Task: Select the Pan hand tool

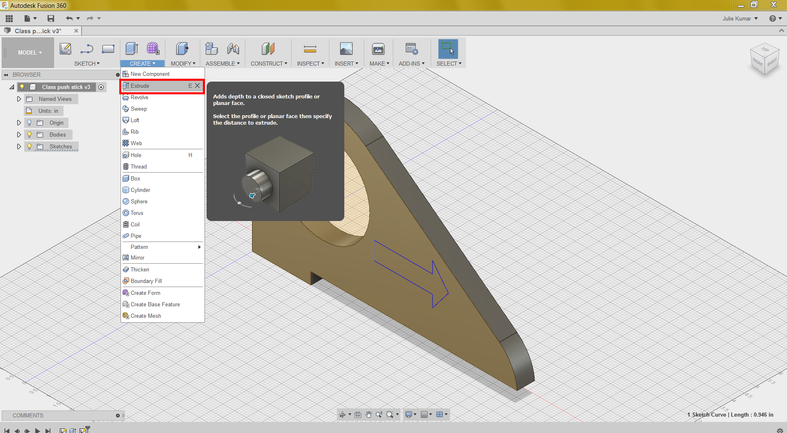Action: click(x=368, y=415)
